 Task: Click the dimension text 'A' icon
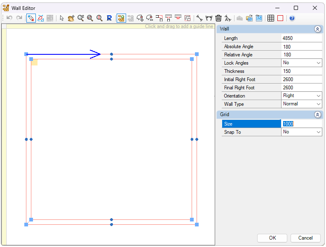click(228, 18)
